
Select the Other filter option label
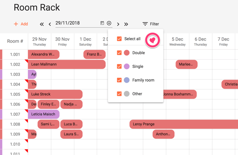click(x=137, y=94)
